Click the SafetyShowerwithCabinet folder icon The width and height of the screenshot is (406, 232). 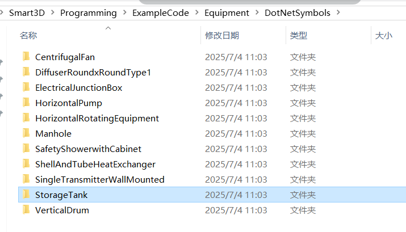pyautogui.click(x=26, y=148)
